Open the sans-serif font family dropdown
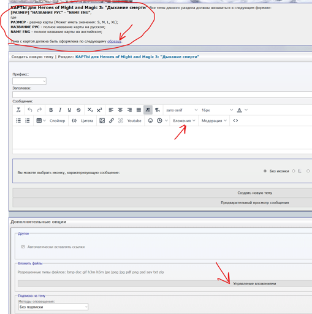Image resolution: width=312 pixels, height=314 pixels. [x=181, y=110]
